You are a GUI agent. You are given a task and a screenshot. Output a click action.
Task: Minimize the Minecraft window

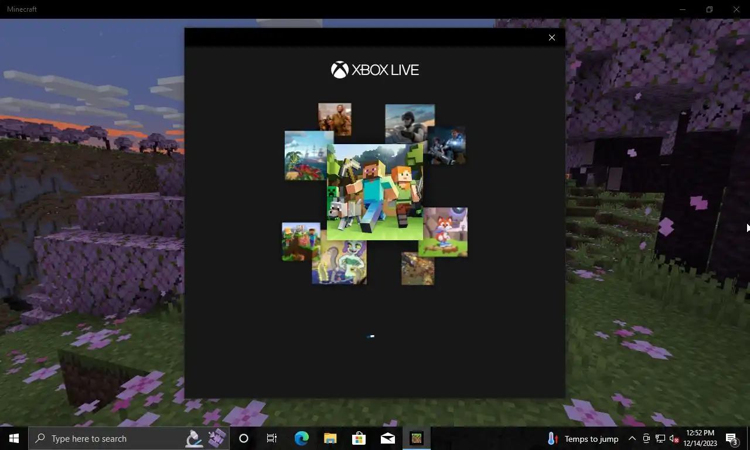[683, 9]
